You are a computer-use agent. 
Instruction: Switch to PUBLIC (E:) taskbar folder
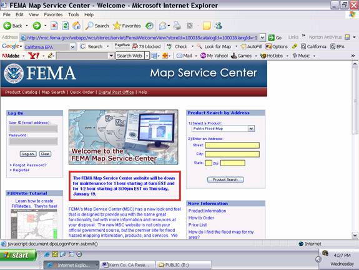184,265
